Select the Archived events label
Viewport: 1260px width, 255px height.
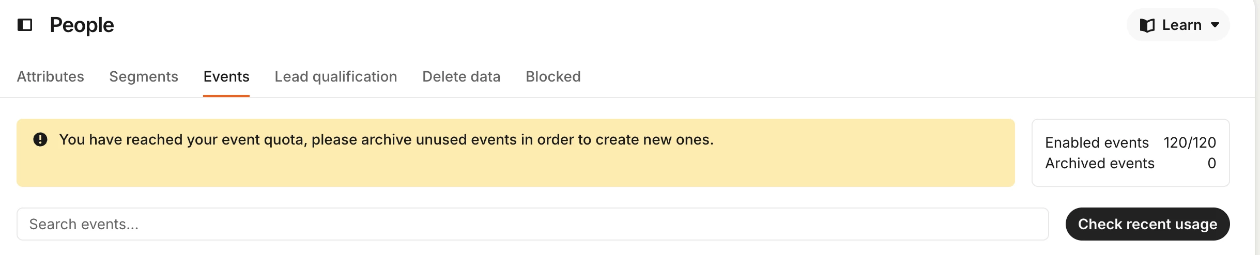(1099, 163)
